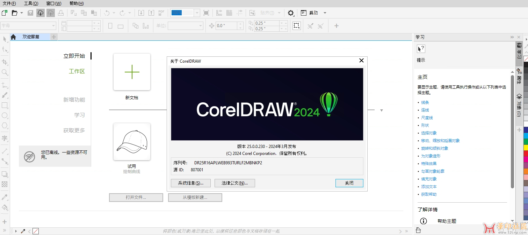528x235 pixels.
Task: Click the Export up-arrow icon
Action: click(x=151, y=13)
